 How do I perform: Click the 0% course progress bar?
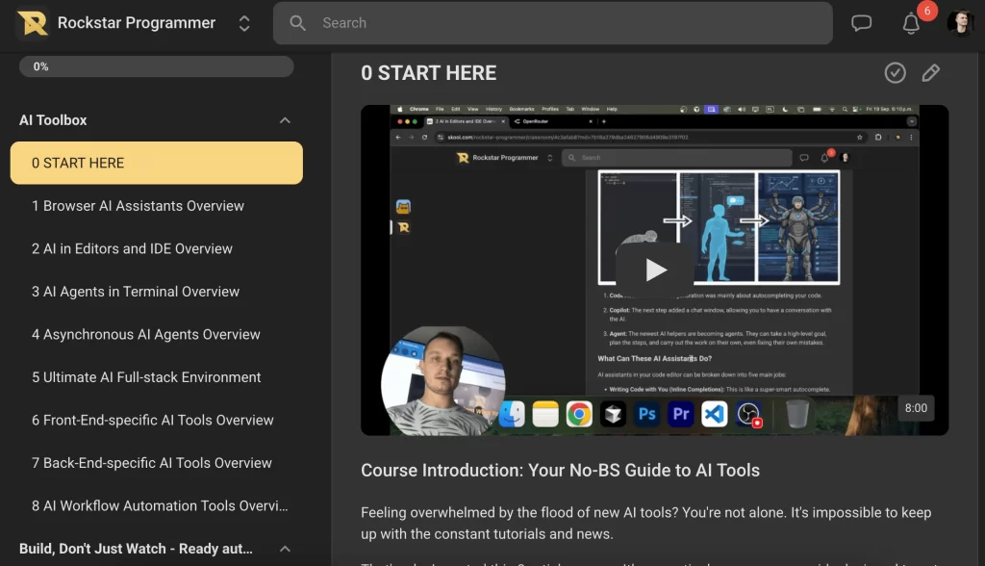pos(156,66)
